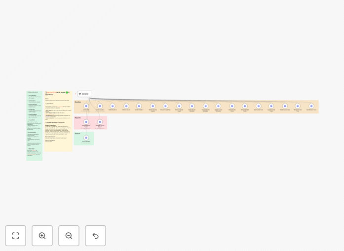Select the yellow MCP Server overview sticky note
344x251 pixels.
click(58, 121)
